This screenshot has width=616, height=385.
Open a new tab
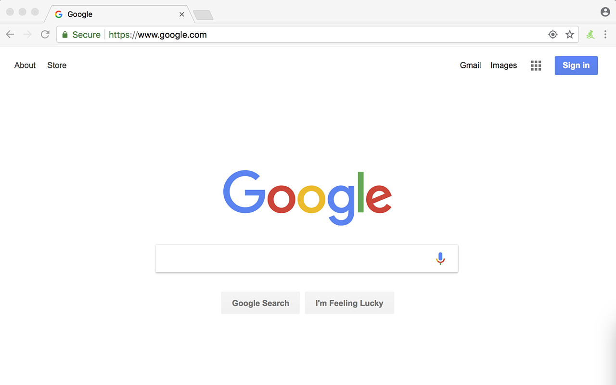pos(203,15)
